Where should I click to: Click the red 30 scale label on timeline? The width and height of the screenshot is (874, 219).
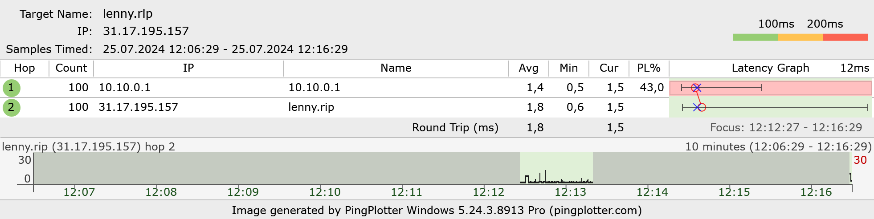click(860, 160)
